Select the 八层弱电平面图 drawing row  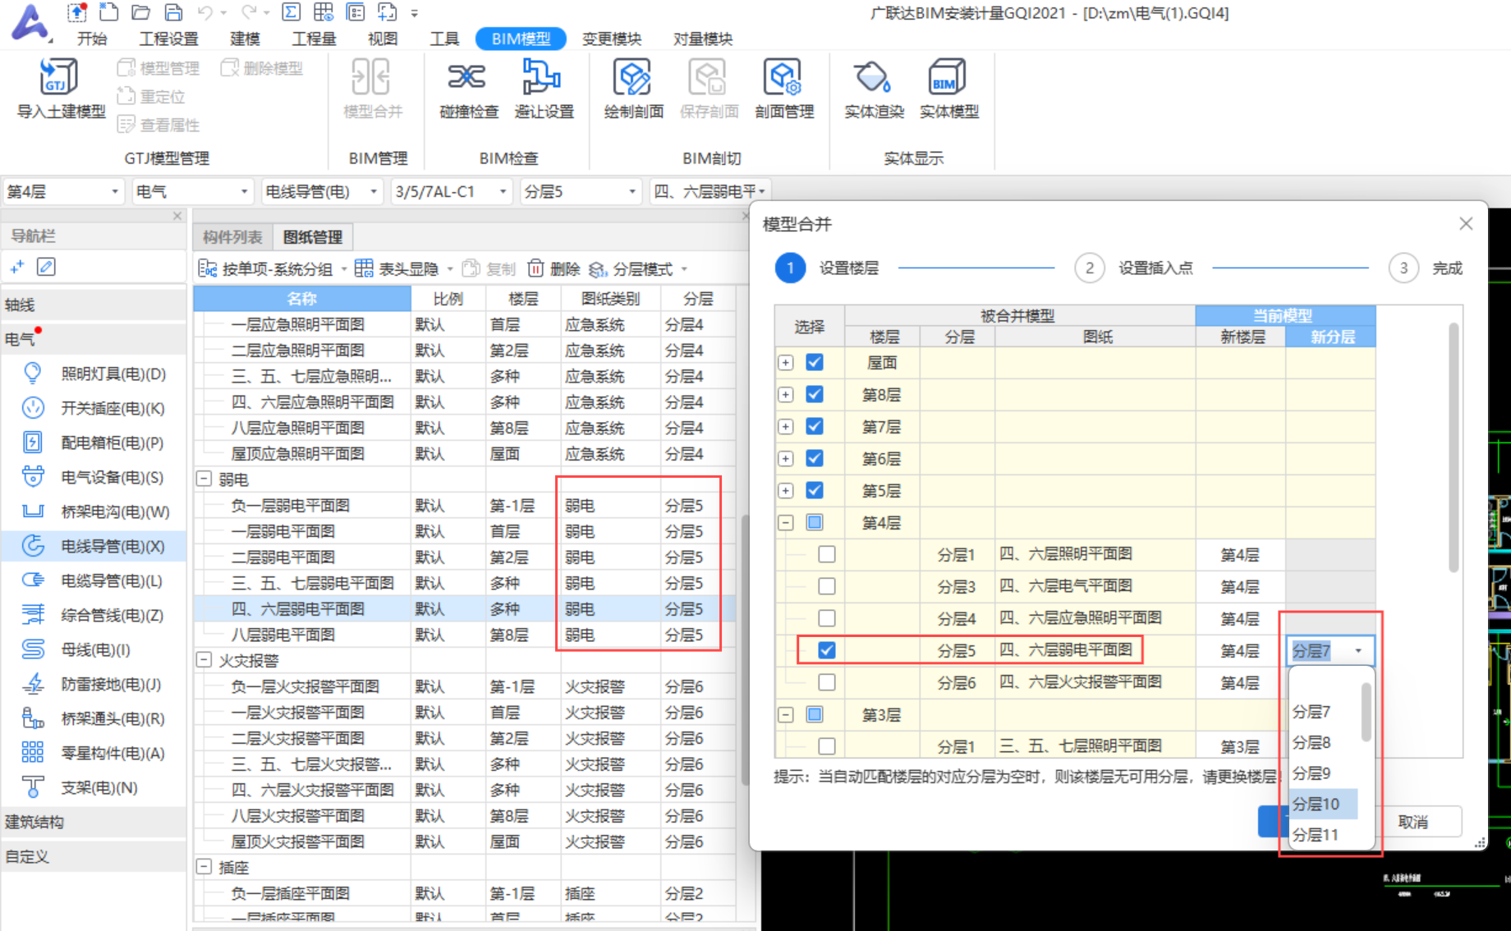[465, 635]
